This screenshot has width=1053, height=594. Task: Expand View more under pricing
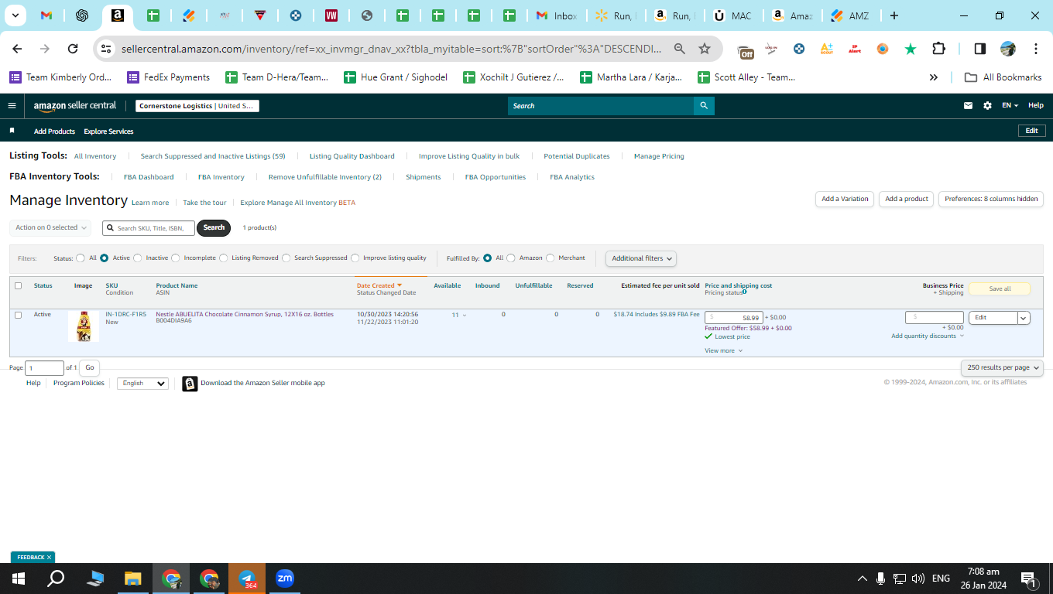point(723,351)
